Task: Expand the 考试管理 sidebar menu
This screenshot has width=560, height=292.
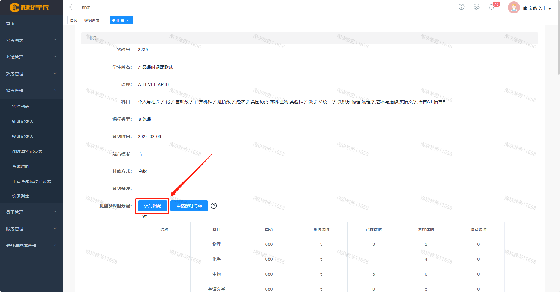Action: click(31, 57)
